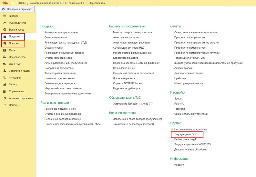Open Сроки оплаты покупателями settings
Viewport: 256px width, 177px height.
(x=191, y=114)
